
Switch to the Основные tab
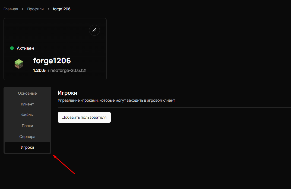click(x=27, y=93)
